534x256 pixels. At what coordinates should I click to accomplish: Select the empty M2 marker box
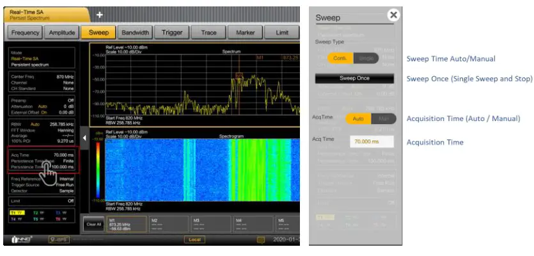(x=169, y=224)
